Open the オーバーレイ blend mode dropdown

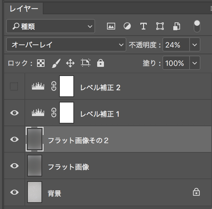(66, 44)
